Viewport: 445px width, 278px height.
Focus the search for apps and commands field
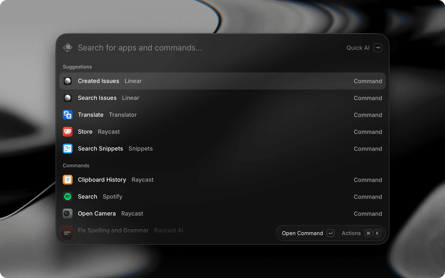[x=140, y=48]
